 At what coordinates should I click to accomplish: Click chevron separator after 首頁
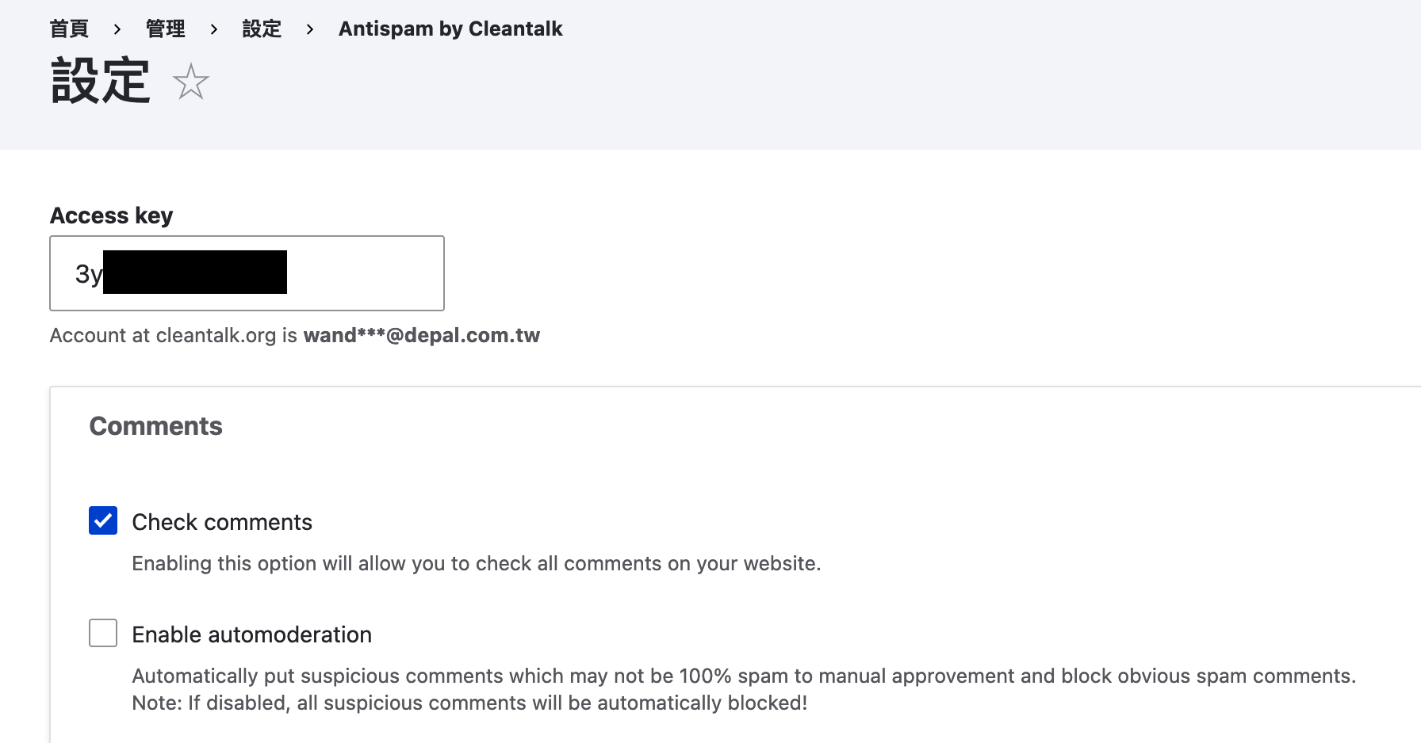pos(117,29)
